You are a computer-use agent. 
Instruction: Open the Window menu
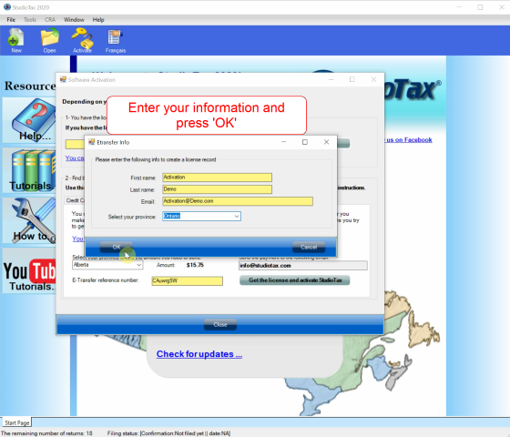pos(74,20)
